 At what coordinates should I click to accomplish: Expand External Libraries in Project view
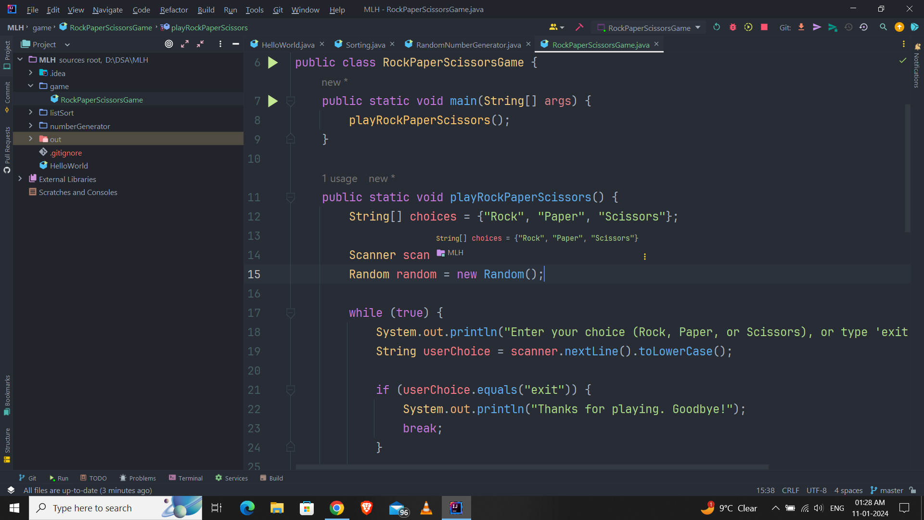pos(20,179)
